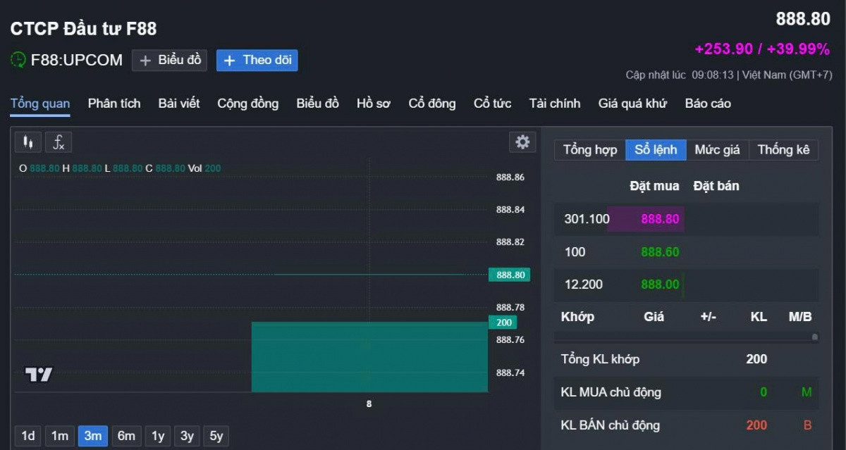Set chart range to 1m
The height and width of the screenshot is (450, 846).
click(60, 436)
